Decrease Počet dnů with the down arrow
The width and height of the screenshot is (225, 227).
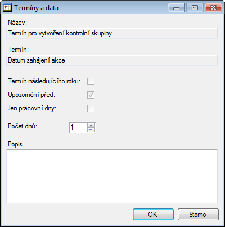pyautogui.click(x=91, y=130)
